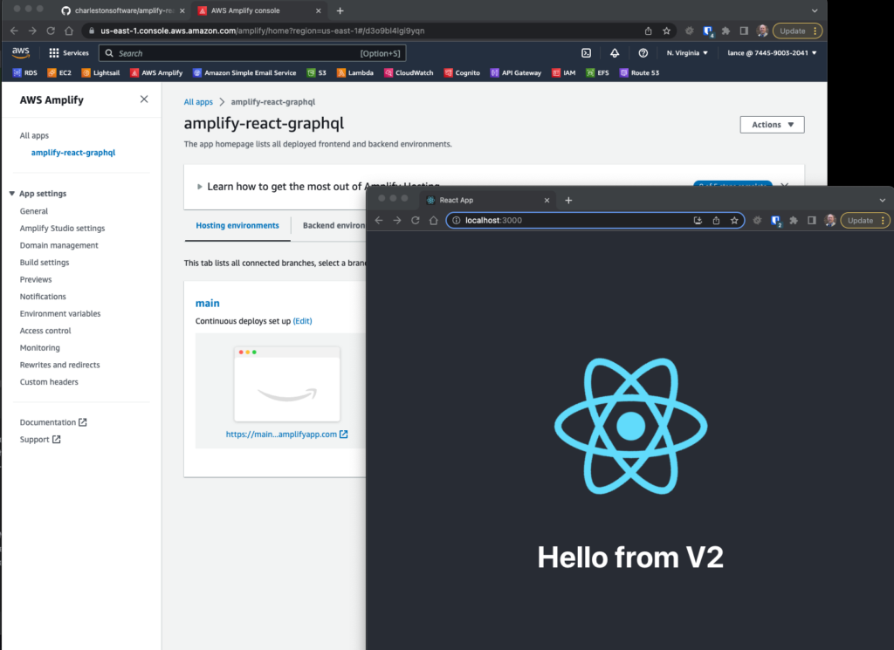Open AWS CloudShell terminal icon

point(587,53)
